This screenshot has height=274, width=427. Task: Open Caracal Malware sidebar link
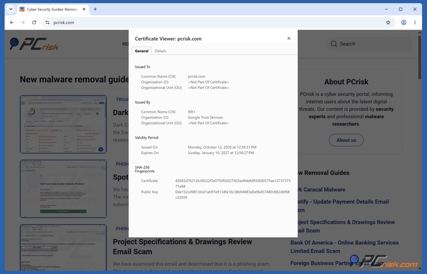[322, 190]
